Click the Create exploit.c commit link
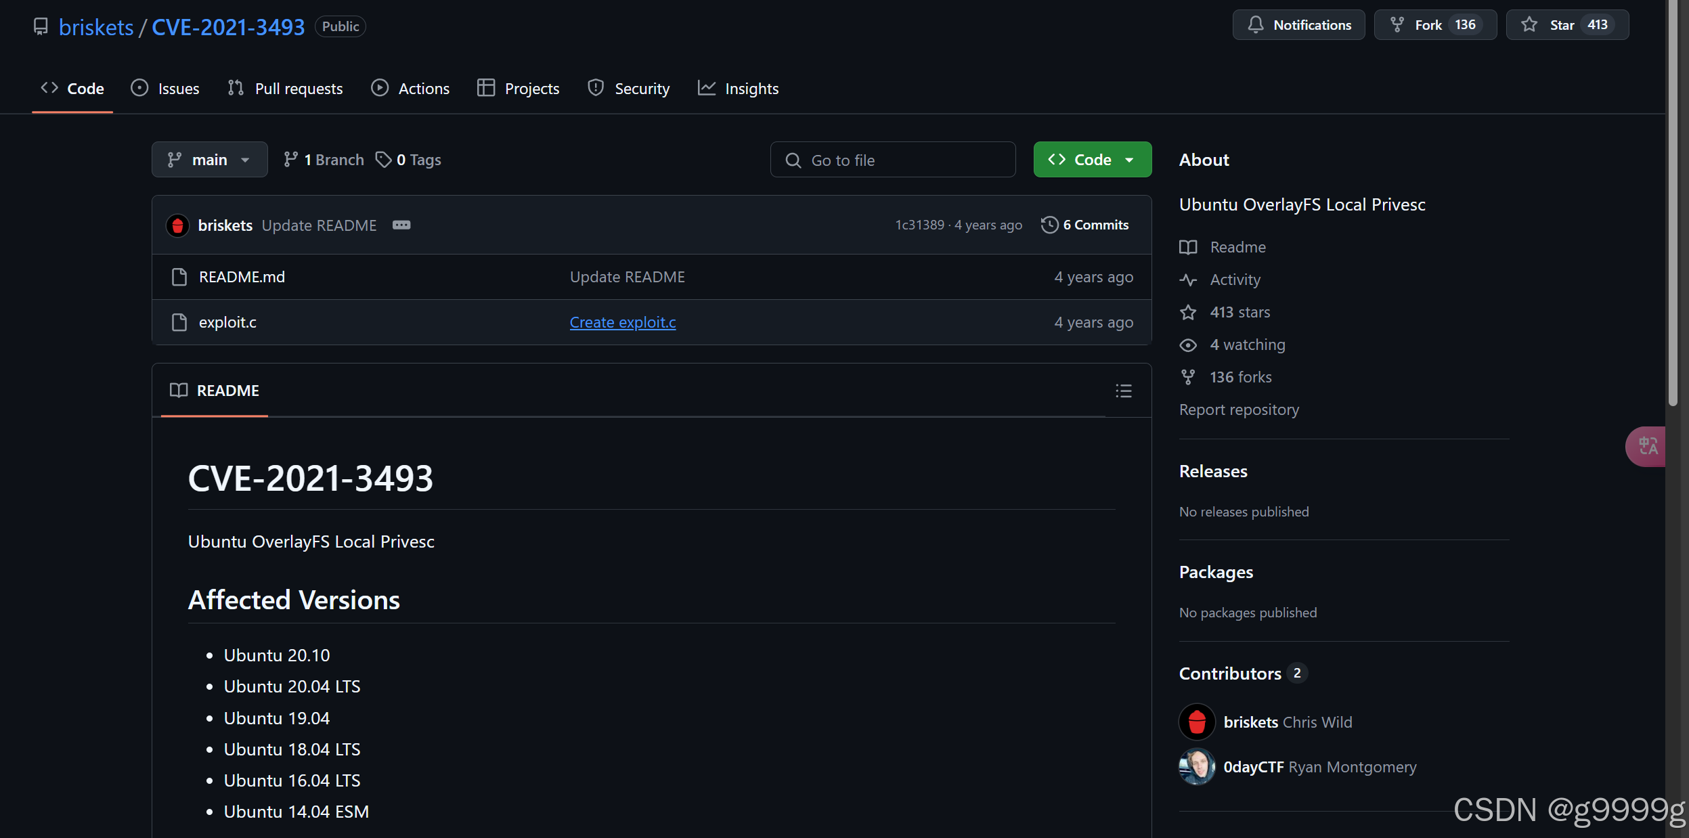1689x838 pixels. tap(622, 322)
